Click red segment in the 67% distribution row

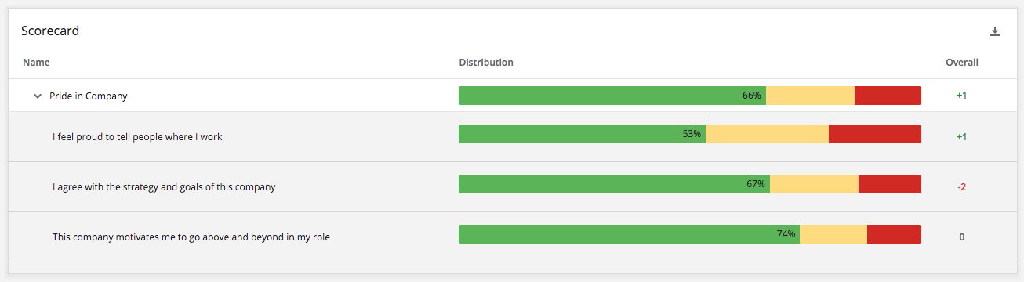(x=890, y=184)
